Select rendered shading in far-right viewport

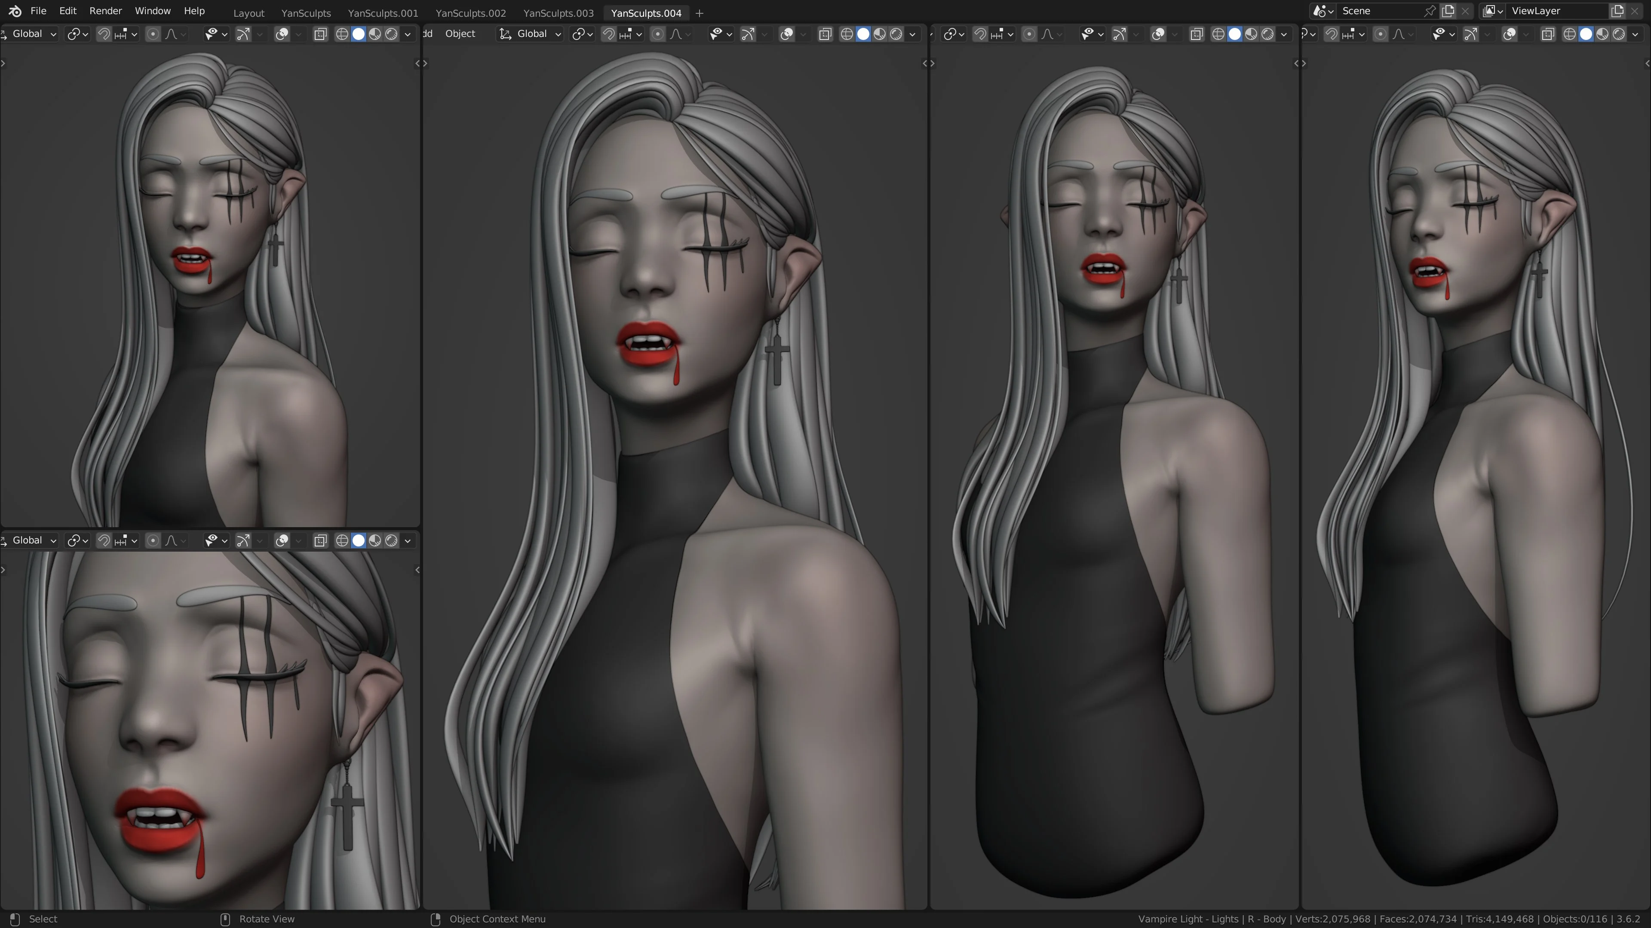tap(1619, 34)
